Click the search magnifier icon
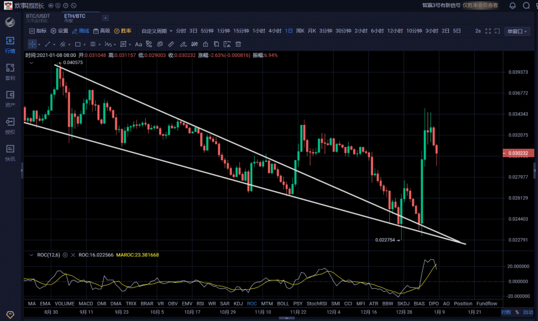Screen dimensions: 538x321 (x=526, y=5)
